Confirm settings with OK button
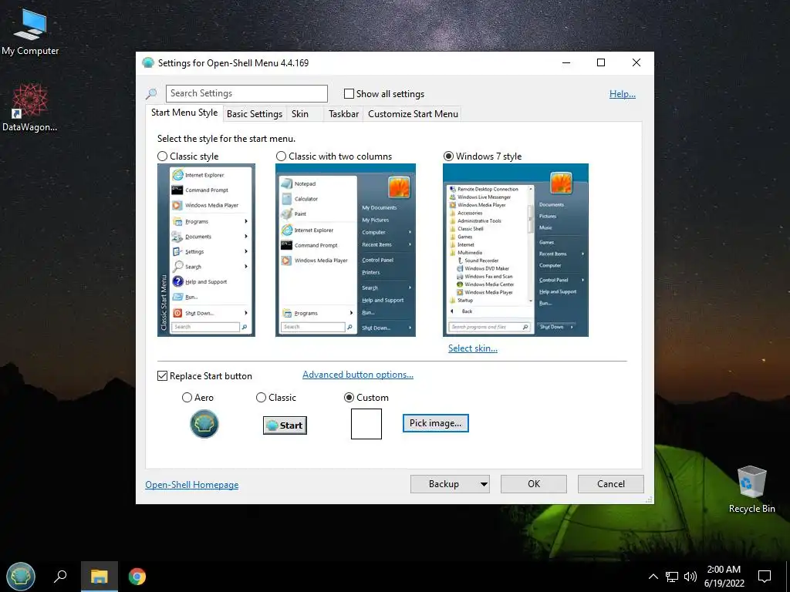 coord(534,484)
